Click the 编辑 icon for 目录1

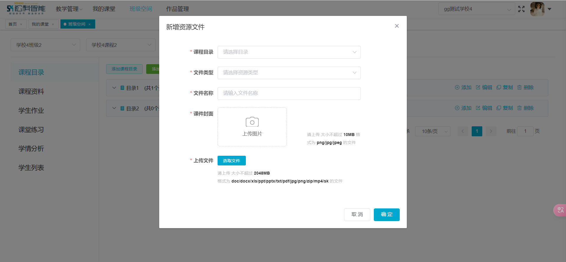478,87
